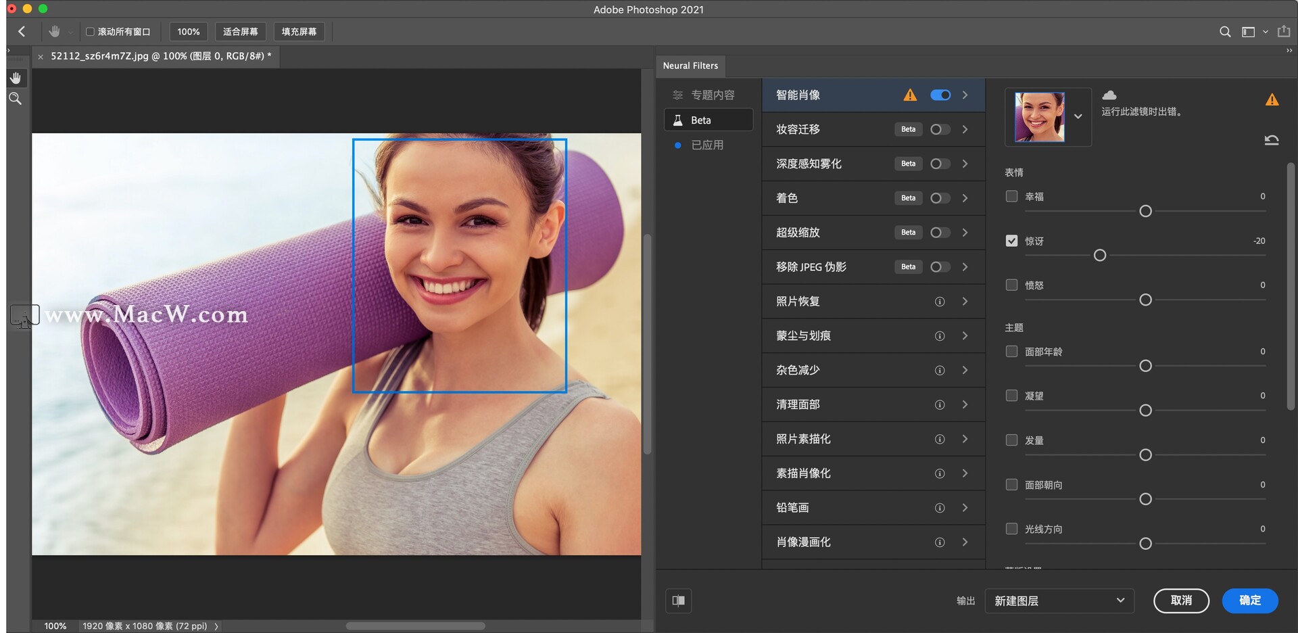Viewport: 1298px width, 633px height.
Task: Expand the 妆容迁移 filter settings arrow
Action: (965, 129)
